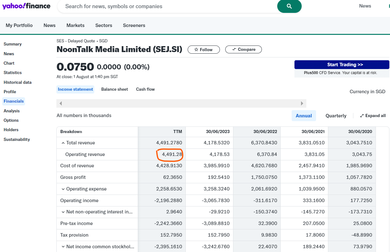Click the Tax provision row label
The height and width of the screenshot is (252, 390).
point(74,235)
